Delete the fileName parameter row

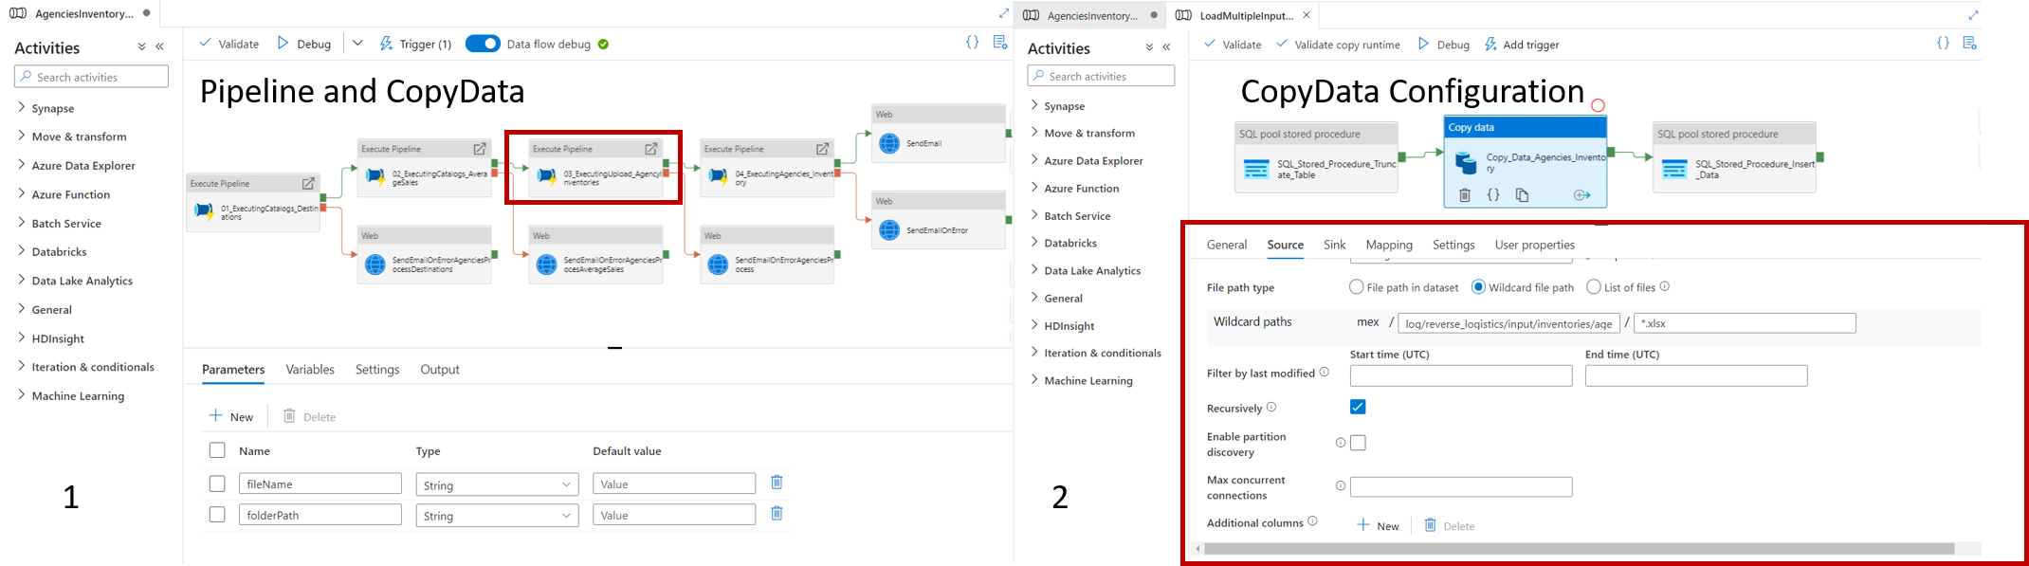coord(777,483)
